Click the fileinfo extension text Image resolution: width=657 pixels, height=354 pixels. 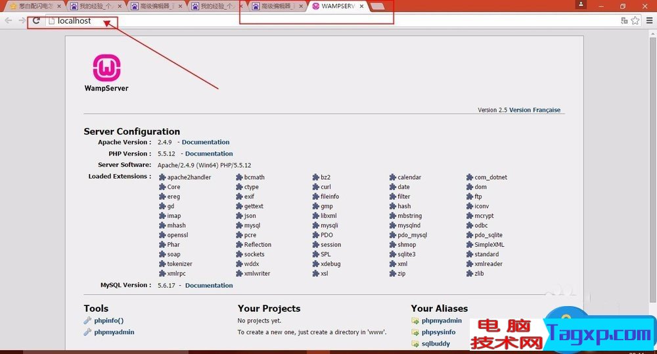click(330, 196)
